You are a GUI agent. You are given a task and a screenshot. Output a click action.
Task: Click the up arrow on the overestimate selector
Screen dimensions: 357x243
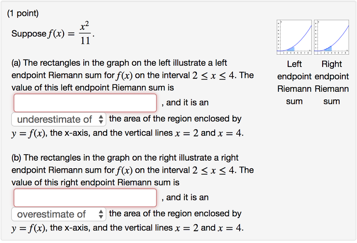pyautogui.click(x=101, y=212)
